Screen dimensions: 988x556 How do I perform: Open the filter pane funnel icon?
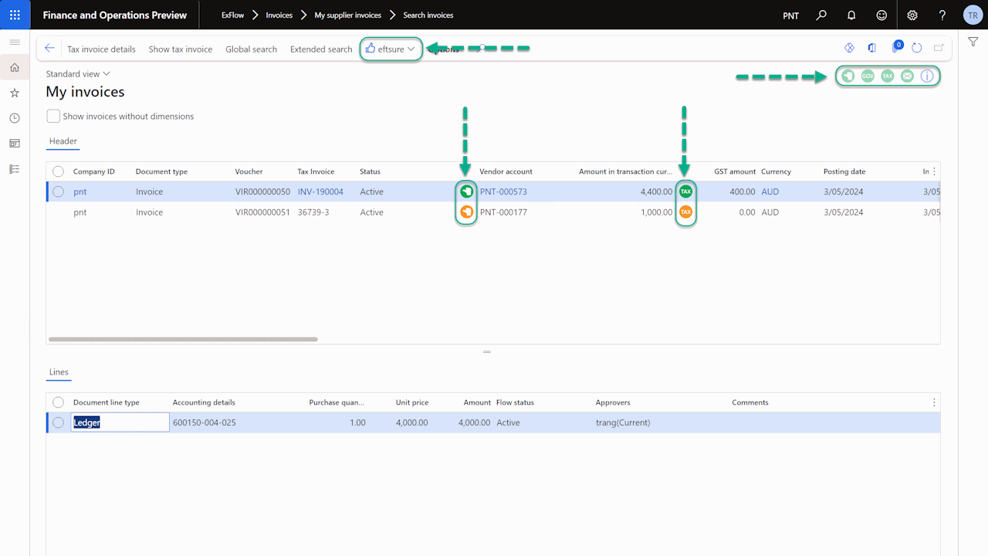point(973,42)
